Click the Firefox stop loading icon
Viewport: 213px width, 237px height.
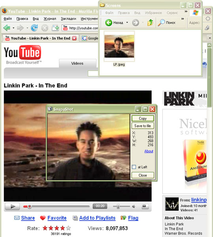(45, 28)
